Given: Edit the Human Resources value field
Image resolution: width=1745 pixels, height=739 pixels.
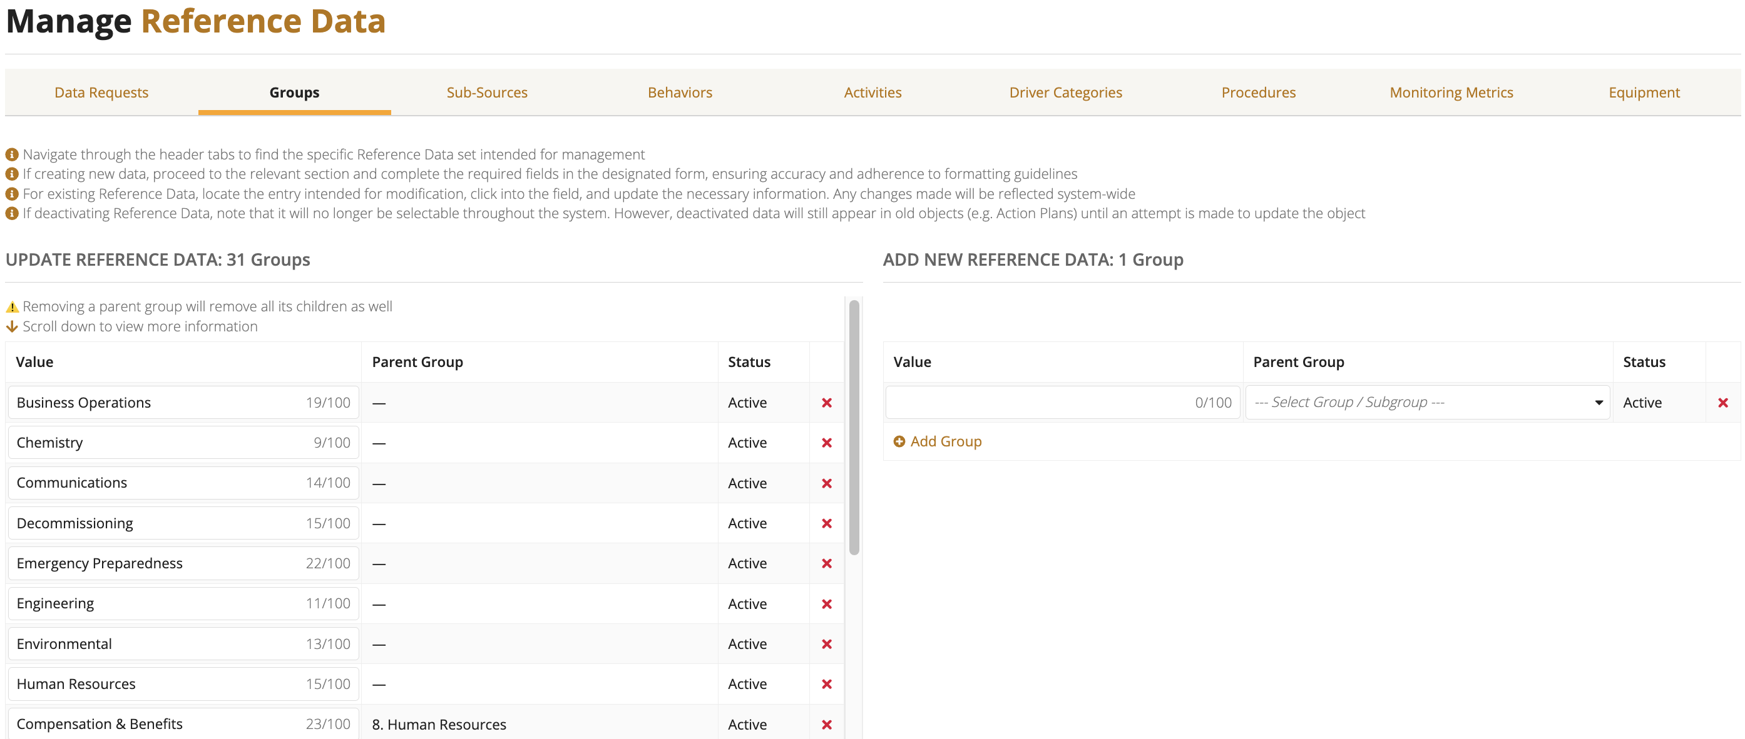Looking at the screenshot, I should click(x=183, y=683).
